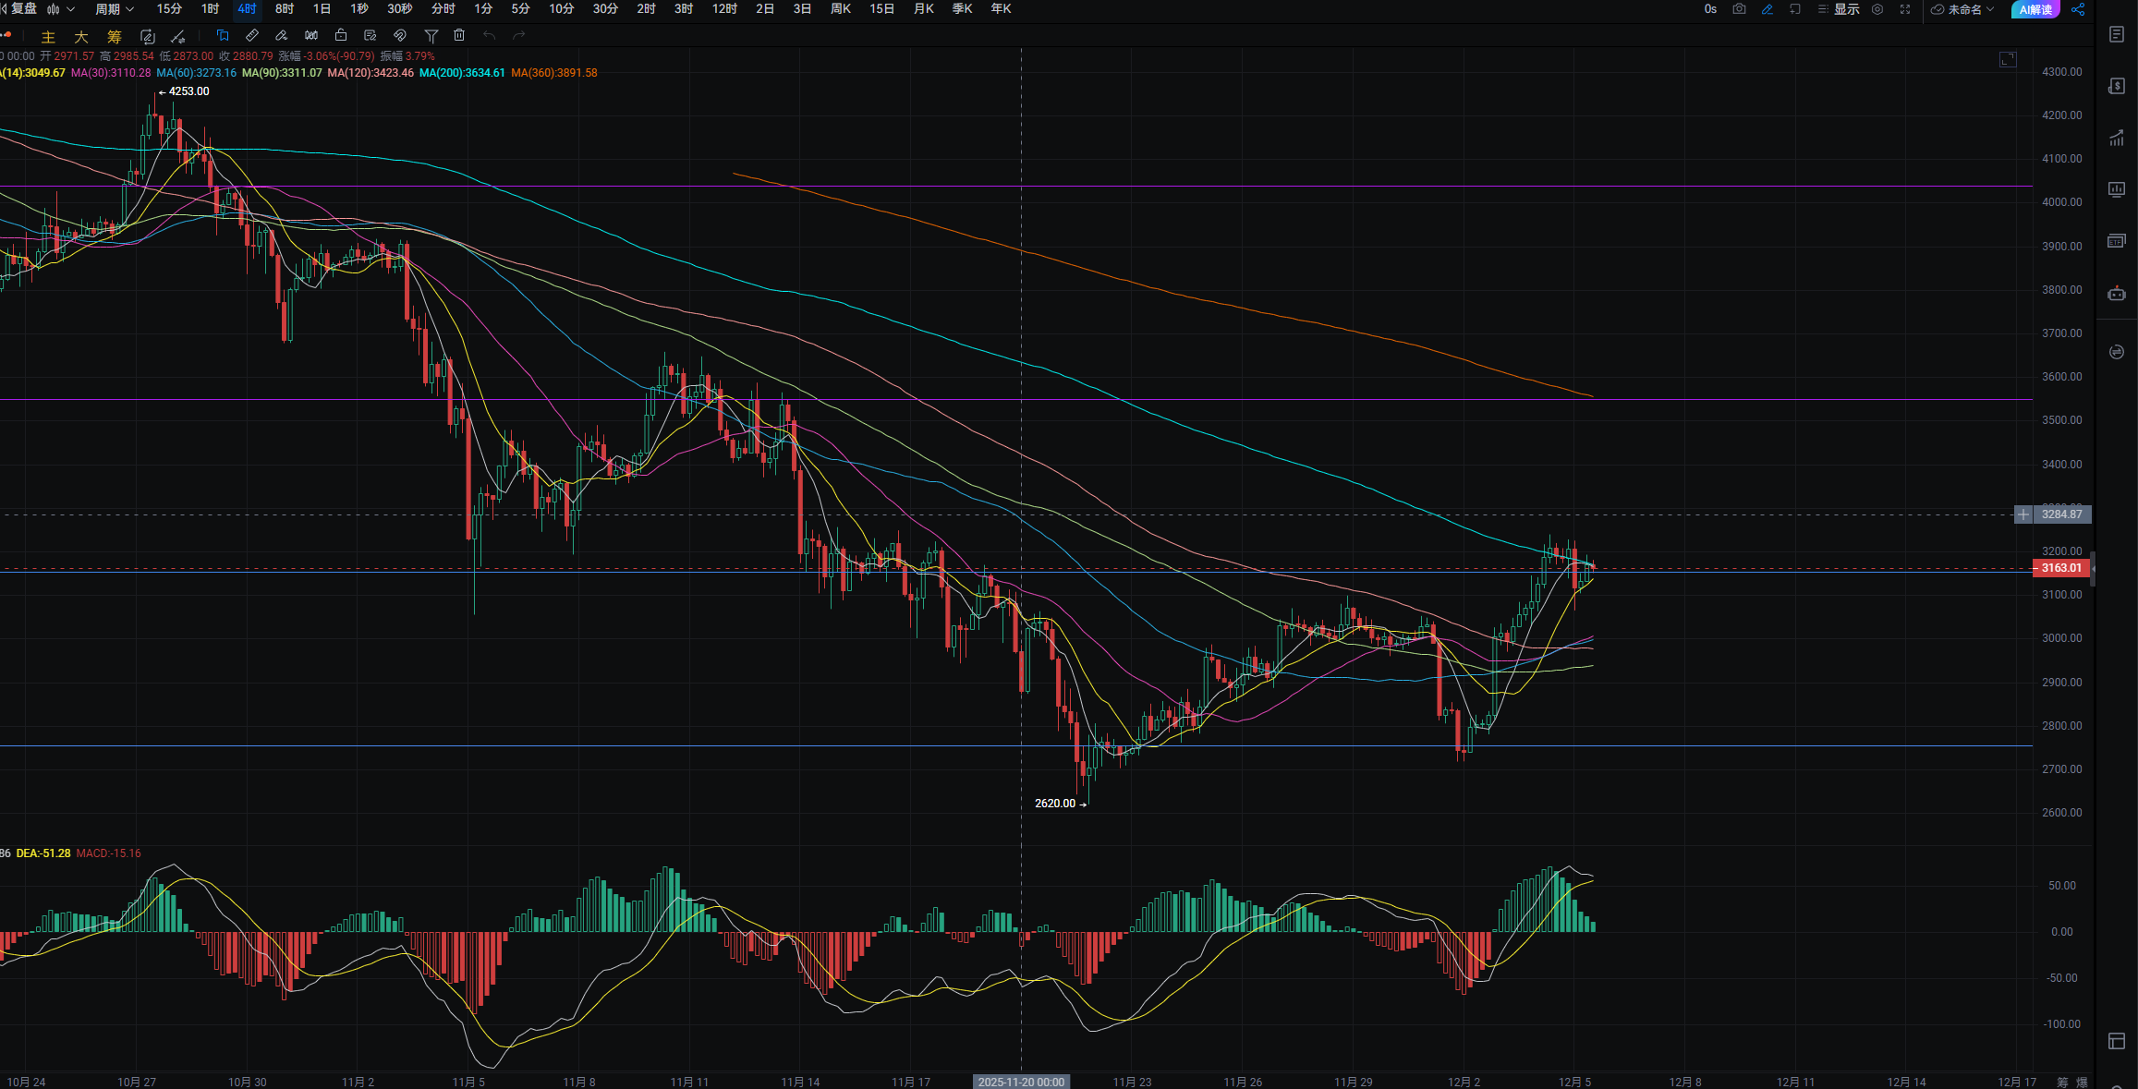Image resolution: width=2138 pixels, height=1089 pixels.
Task: Toggle the blue pencil drawing mode
Action: [x=1767, y=9]
